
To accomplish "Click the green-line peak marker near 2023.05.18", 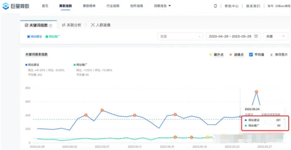I will tap(192, 138).
